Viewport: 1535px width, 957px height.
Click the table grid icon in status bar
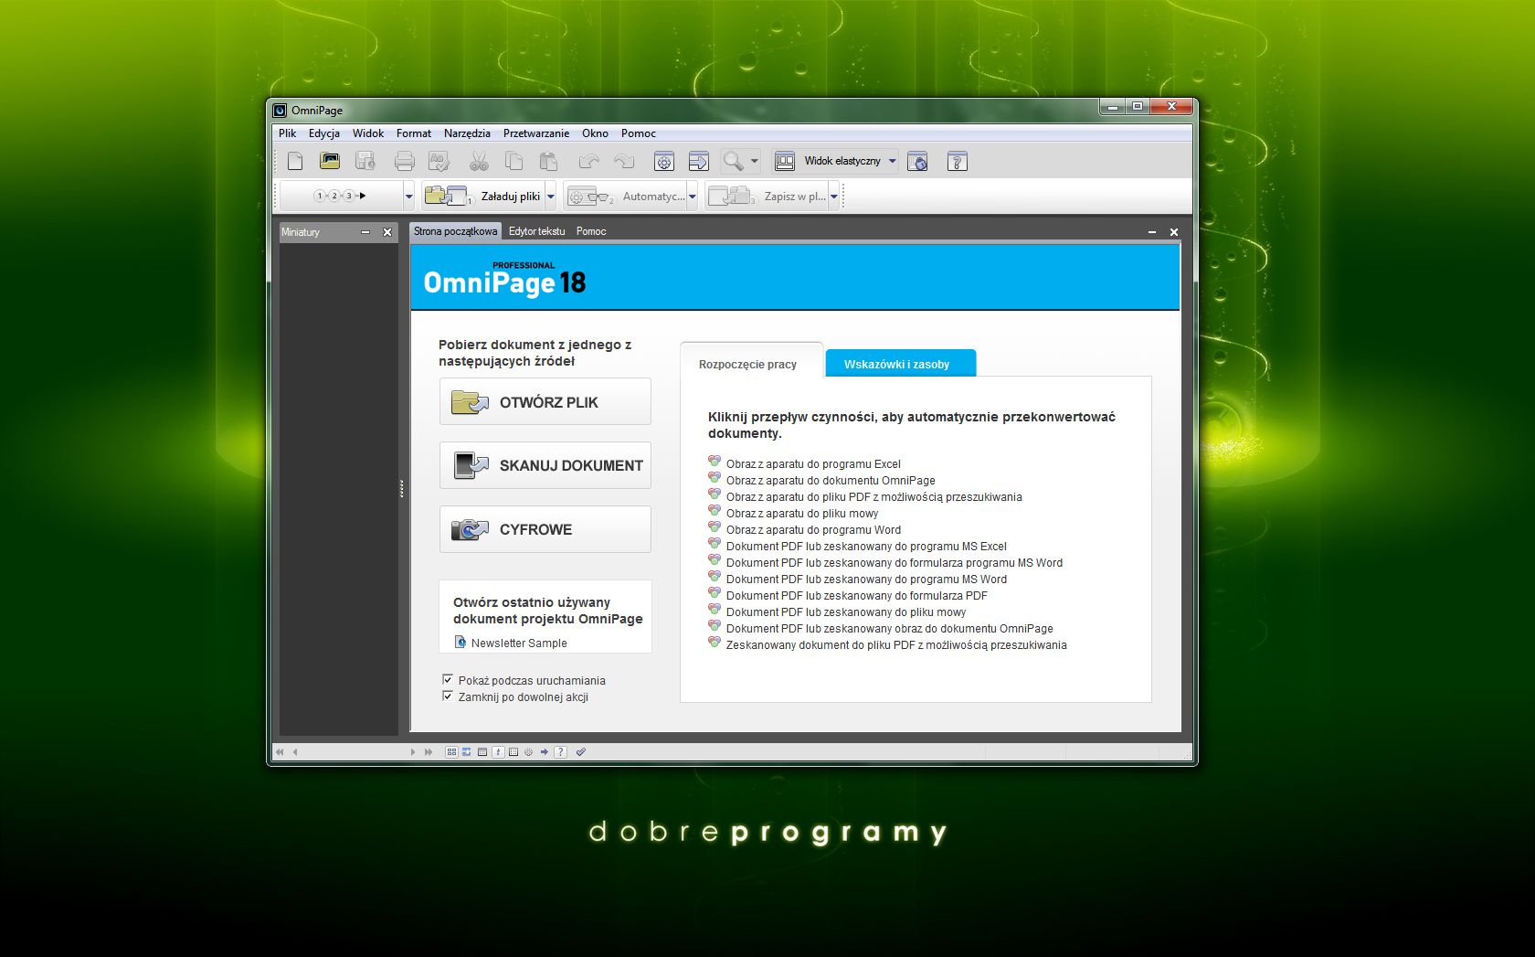[513, 752]
